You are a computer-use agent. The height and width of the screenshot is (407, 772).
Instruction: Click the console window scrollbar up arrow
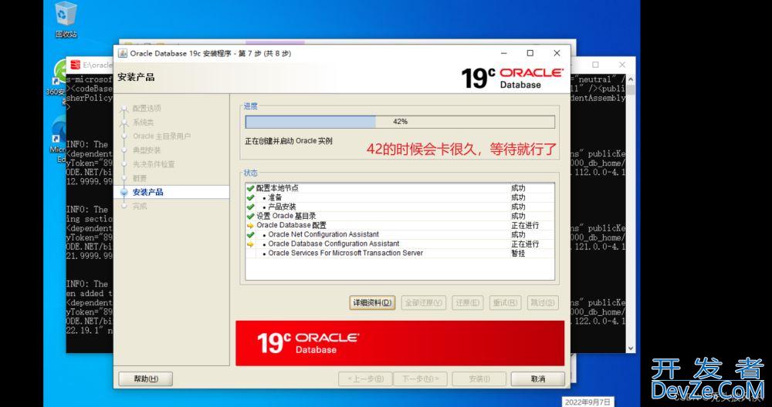pos(631,78)
